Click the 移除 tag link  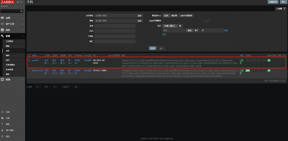tap(226, 30)
